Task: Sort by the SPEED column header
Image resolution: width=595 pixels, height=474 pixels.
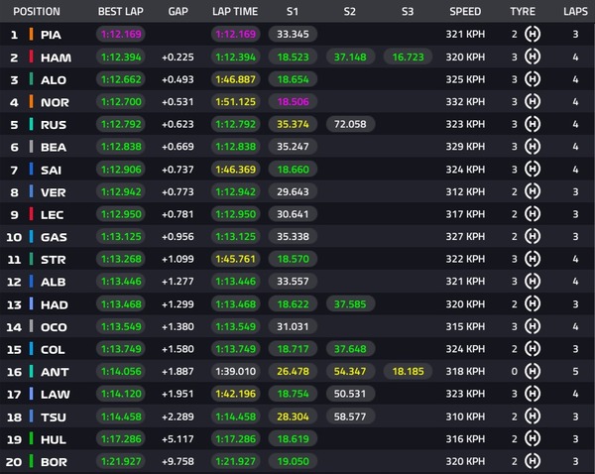Action: coord(465,12)
